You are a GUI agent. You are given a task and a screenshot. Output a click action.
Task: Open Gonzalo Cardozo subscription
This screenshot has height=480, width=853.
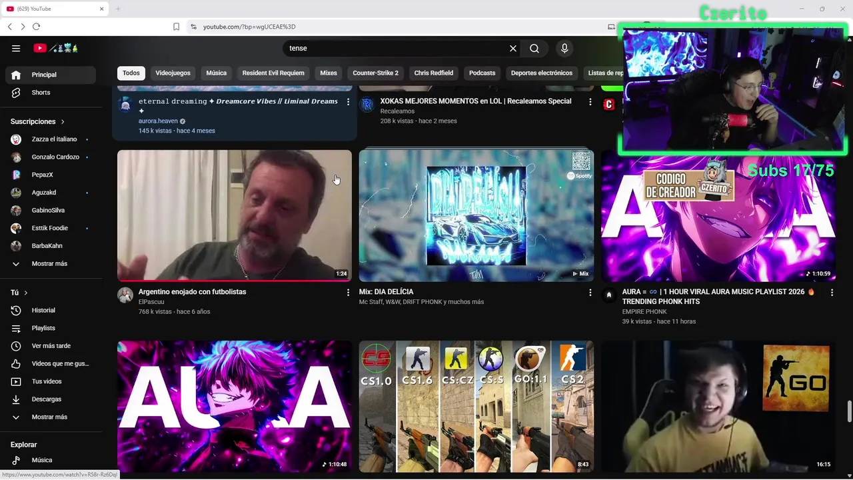coord(51,157)
